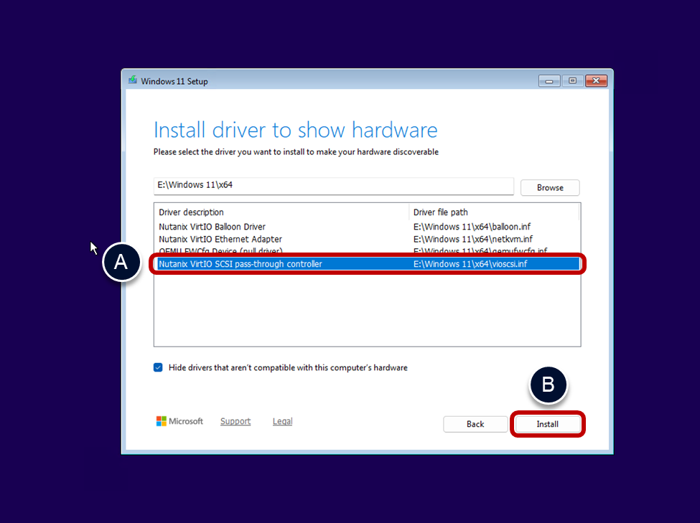The height and width of the screenshot is (523, 700).
Task: Select Nutanix VirtIO Balloon Driver row
Action: pyautogui.click(x=212, y=227)
